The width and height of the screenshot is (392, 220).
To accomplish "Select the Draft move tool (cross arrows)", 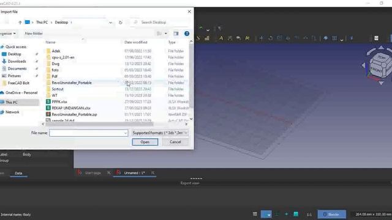I will point(262,38).
